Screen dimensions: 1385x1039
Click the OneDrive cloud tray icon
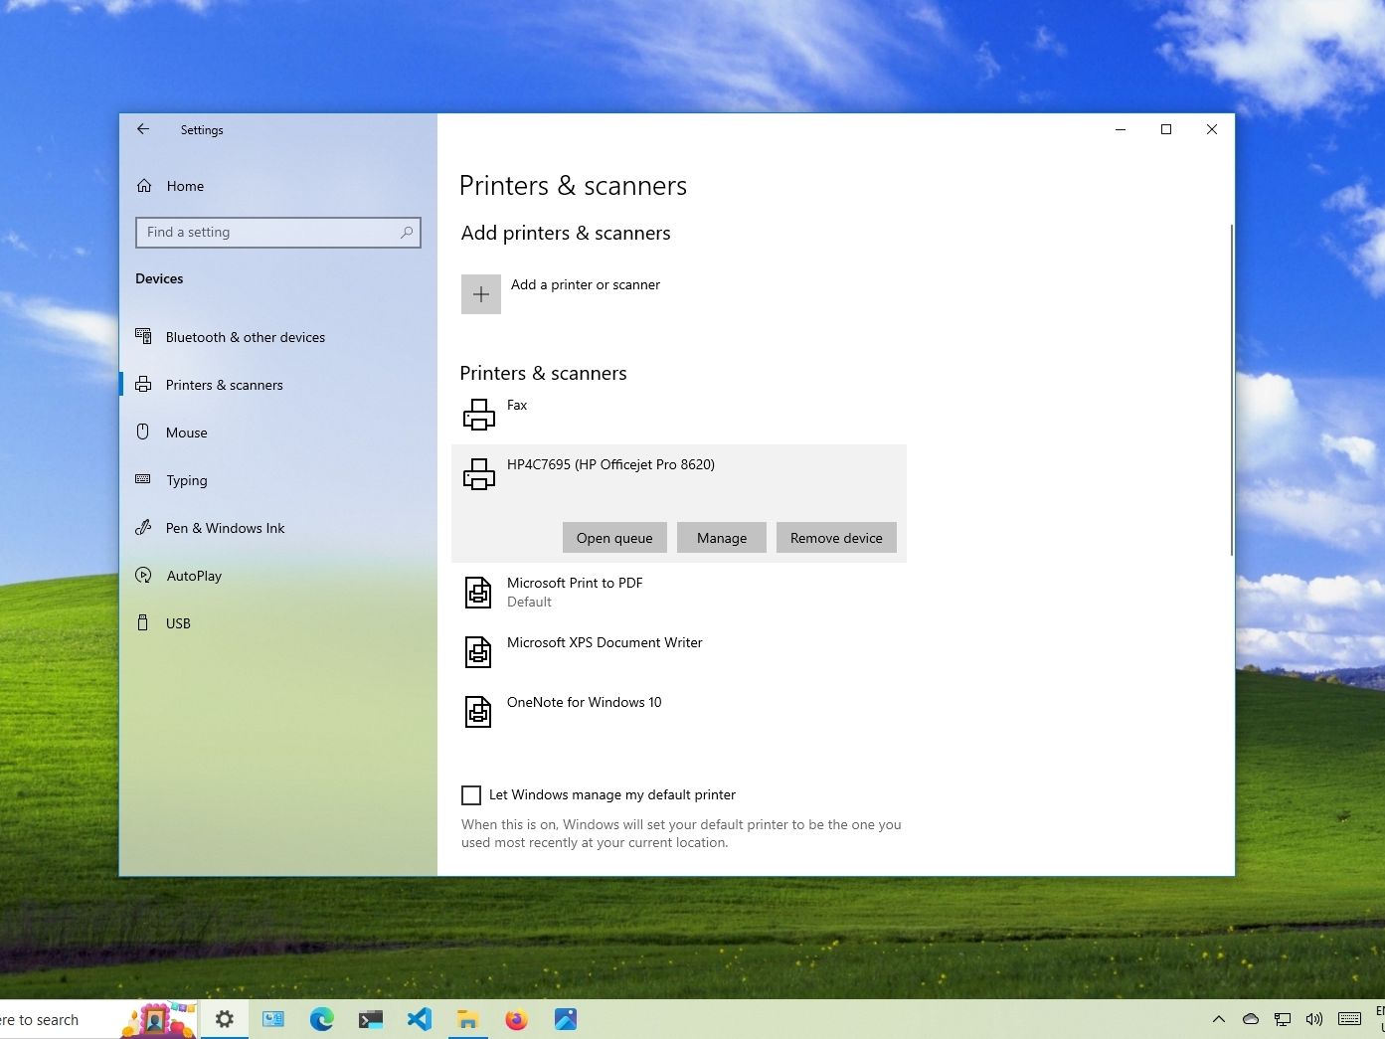point(1251,1019)
